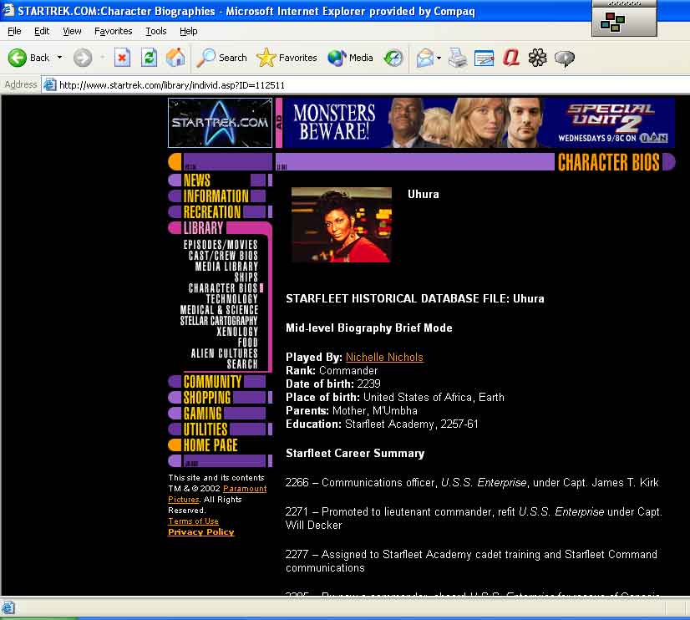Click the STARTREK.COM logo image
The width and height of the screenshot is (690, 620).
pyautogui.click(x=220, y=123)
